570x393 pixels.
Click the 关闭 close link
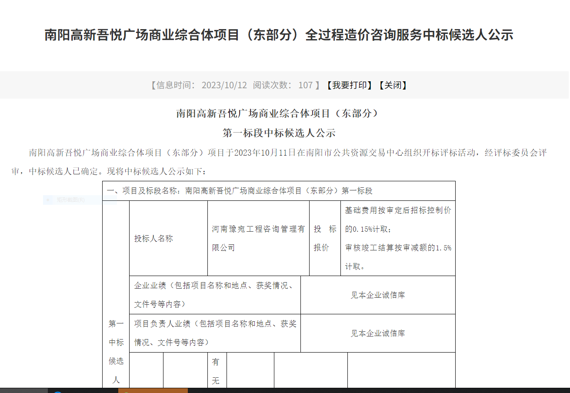click(x=393, y=85)
